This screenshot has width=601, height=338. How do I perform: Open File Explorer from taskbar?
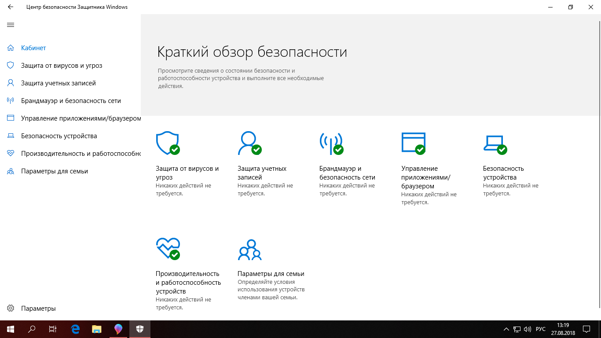coord(97,329)
